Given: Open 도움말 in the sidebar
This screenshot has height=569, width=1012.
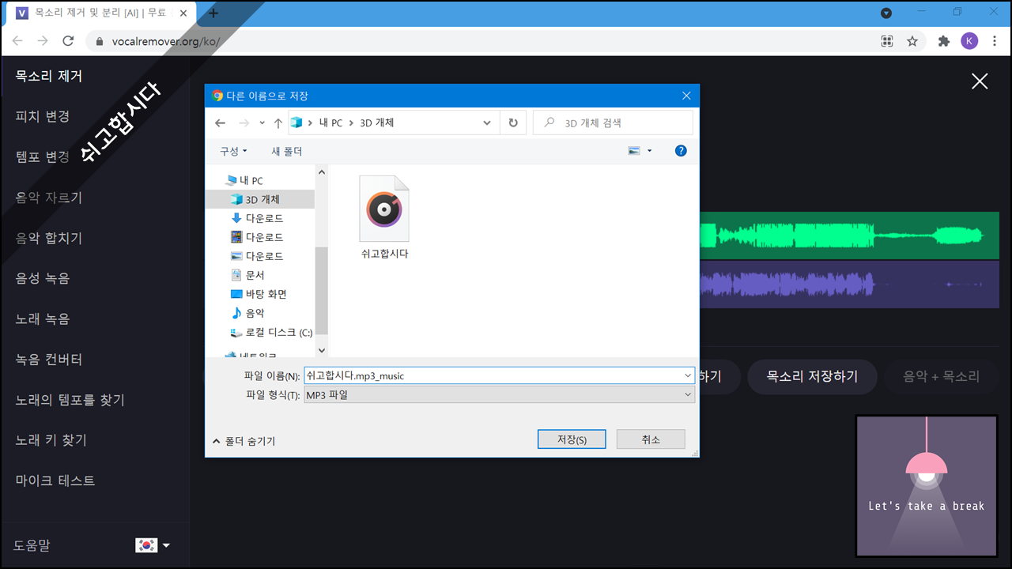Looking at the screenshot, I should point(32,545).
